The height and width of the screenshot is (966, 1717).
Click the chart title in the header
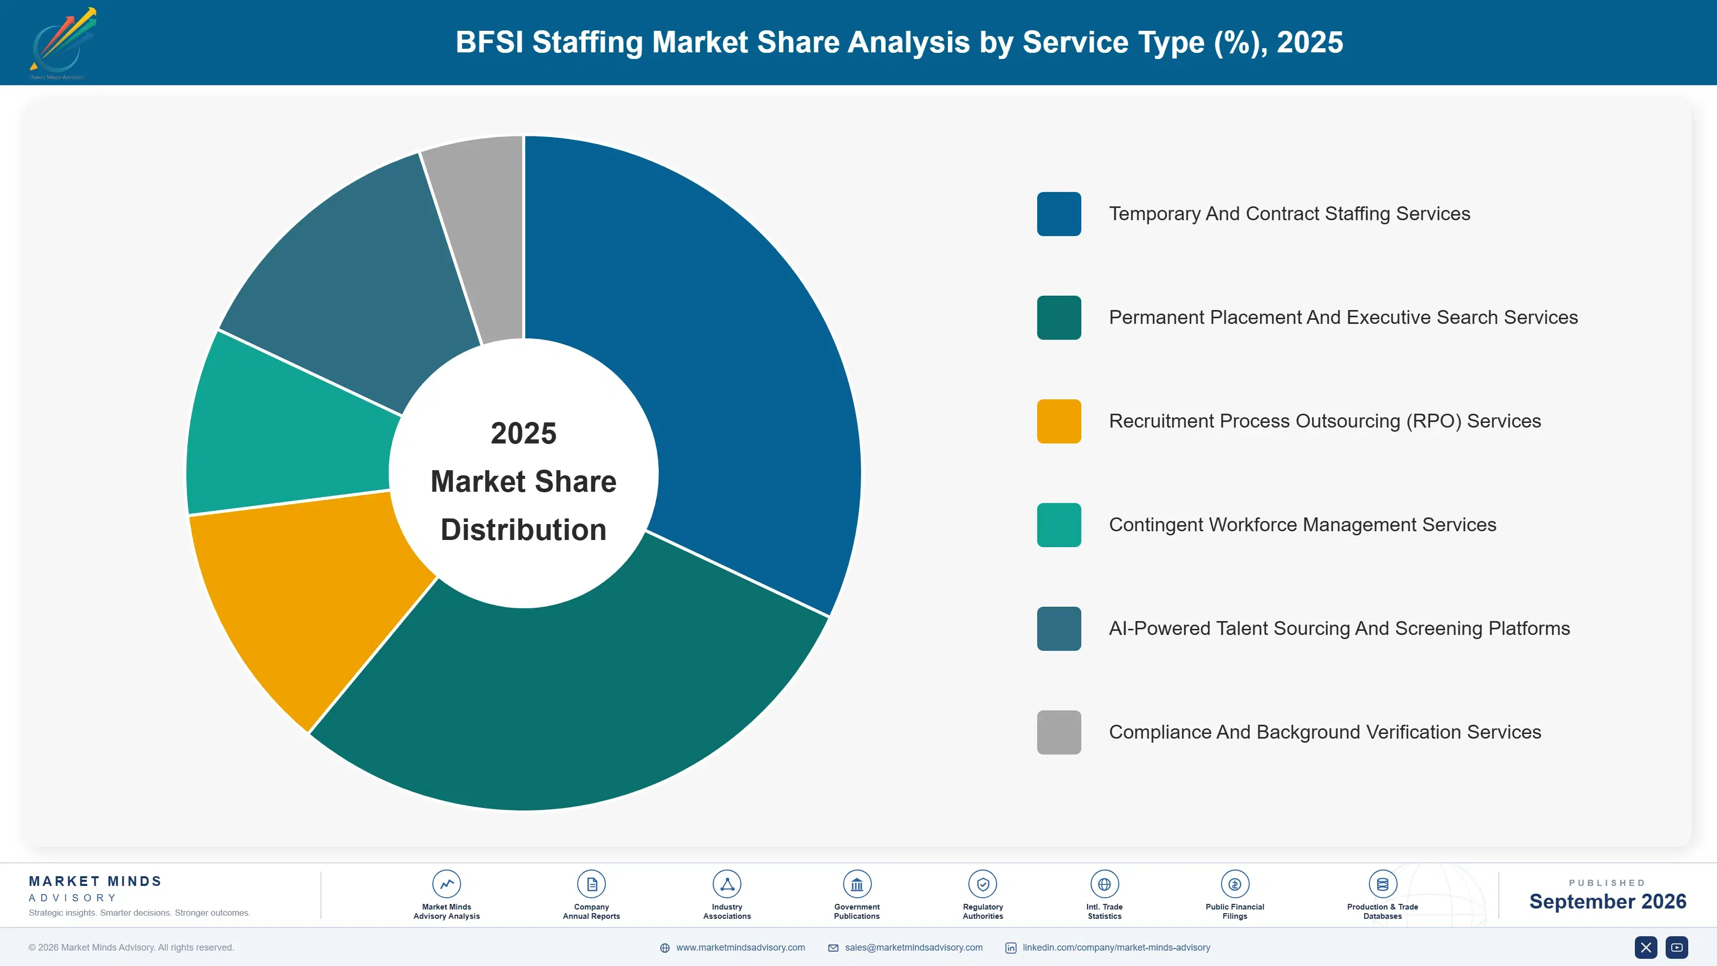point(899,42)
